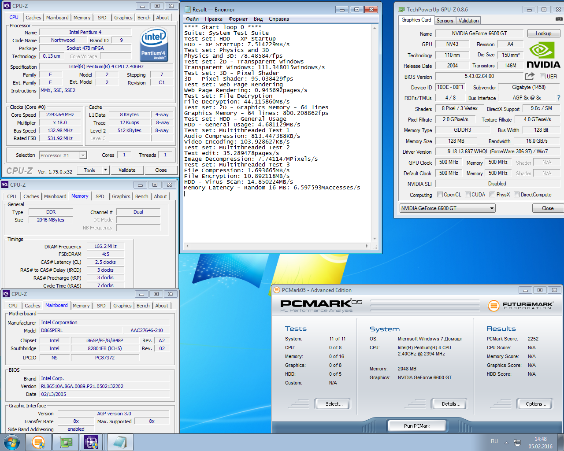Click Notepad vertical scrollbar up arrow
564x451 pixels.
375,28
